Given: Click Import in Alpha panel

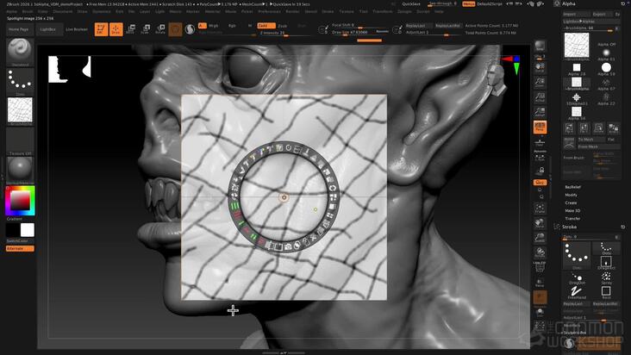Looking at the screenshot, I should [x=577, y=14].
